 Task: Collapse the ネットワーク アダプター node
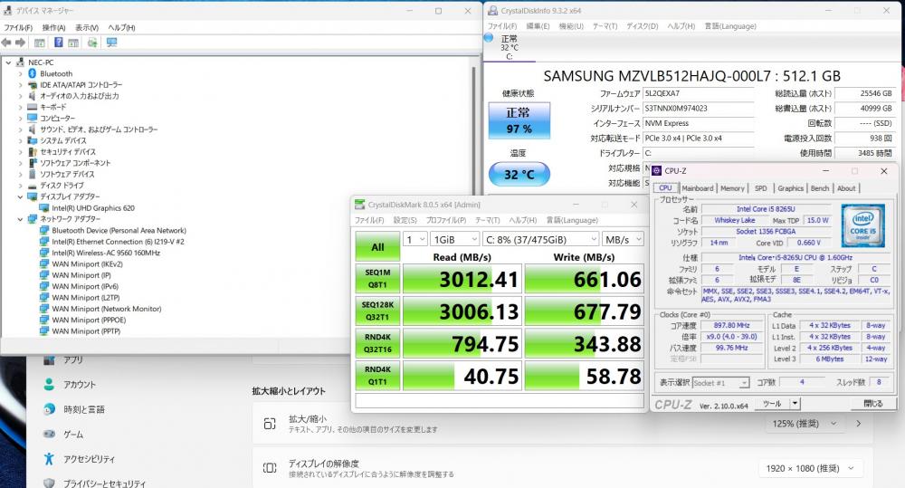point(21,219)
